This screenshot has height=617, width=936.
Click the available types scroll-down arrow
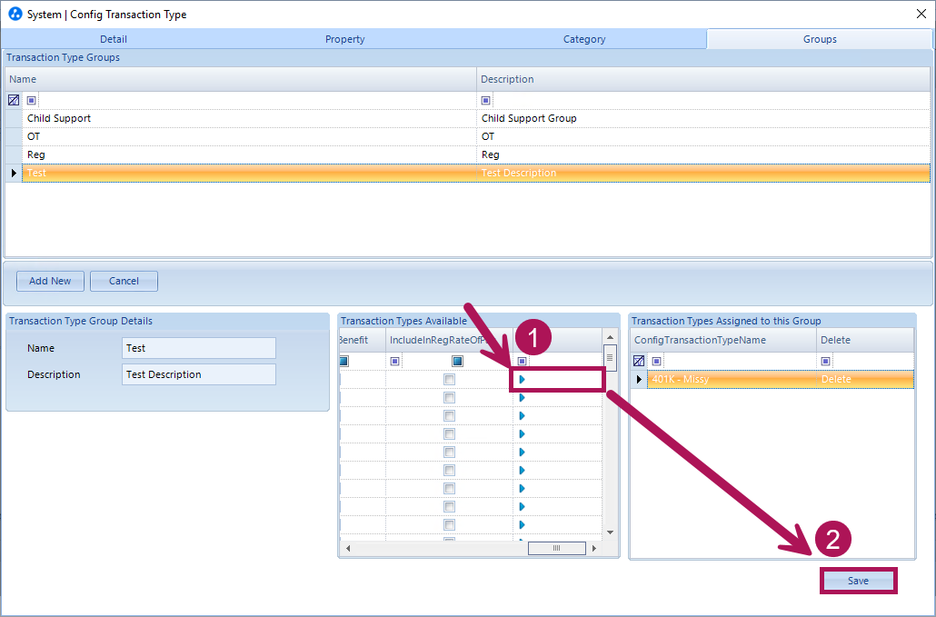(x=610, y=532)
